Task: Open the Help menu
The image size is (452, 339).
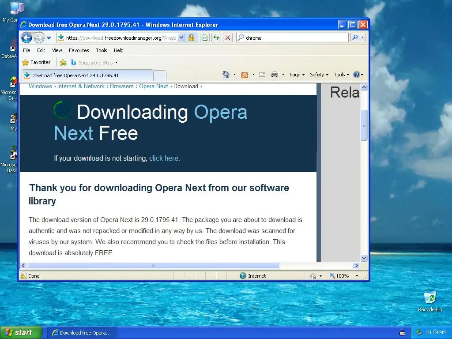Action: click(118, 50)
